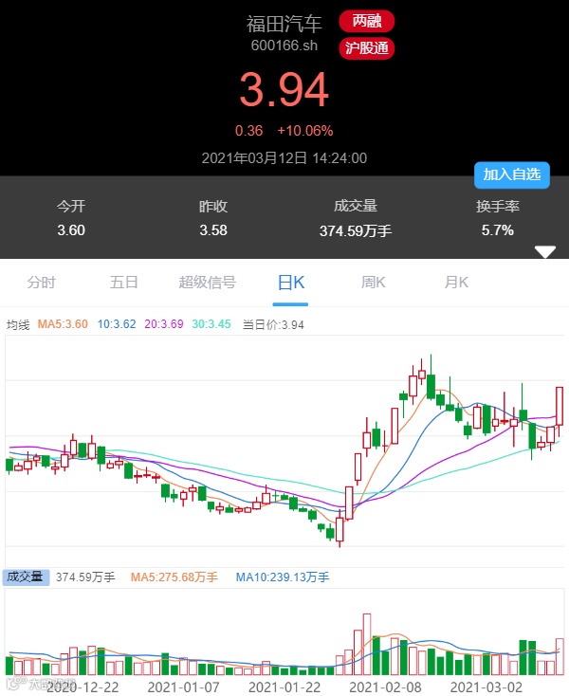The image size is (569, 696).
Task: Click the 今开 heading
Action: [71, 206]
